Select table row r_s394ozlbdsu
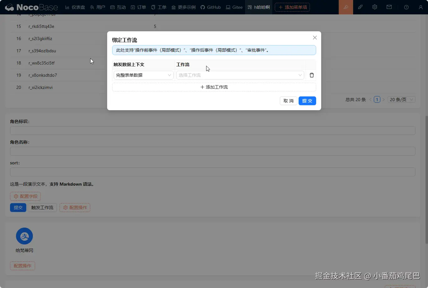The image size is (428, 288). (x=213, y=51)
